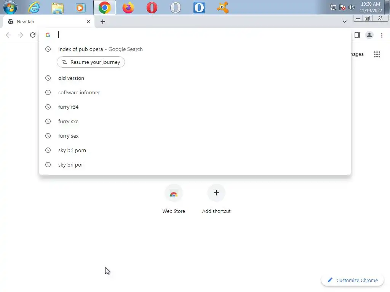Image resolution: width=390 pixels, height=292 pixels.
Task: Expand the tab search chevron
Action: click(344, 22)
